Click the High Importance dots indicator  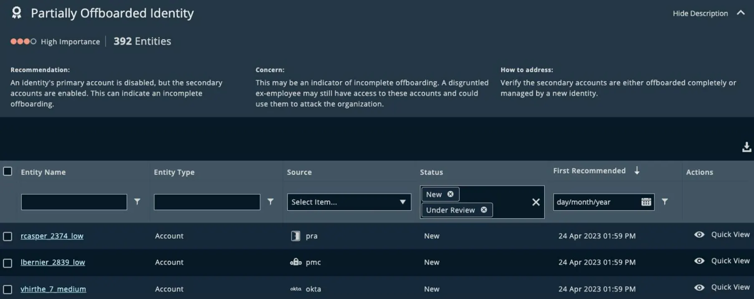click(23, 41)
